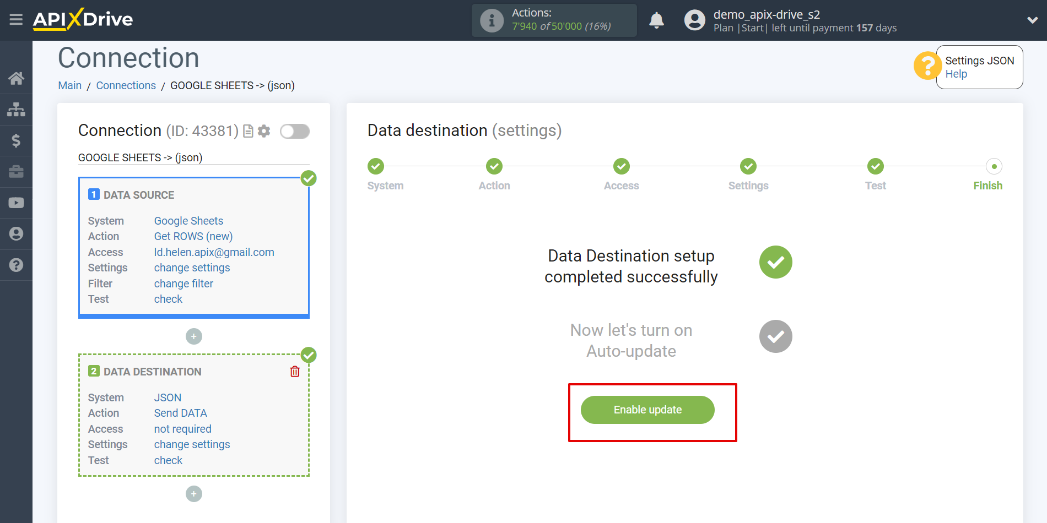Open connection settings gear icon
The width and height of the screenshot is (1047, 523).
pos(264,131)
